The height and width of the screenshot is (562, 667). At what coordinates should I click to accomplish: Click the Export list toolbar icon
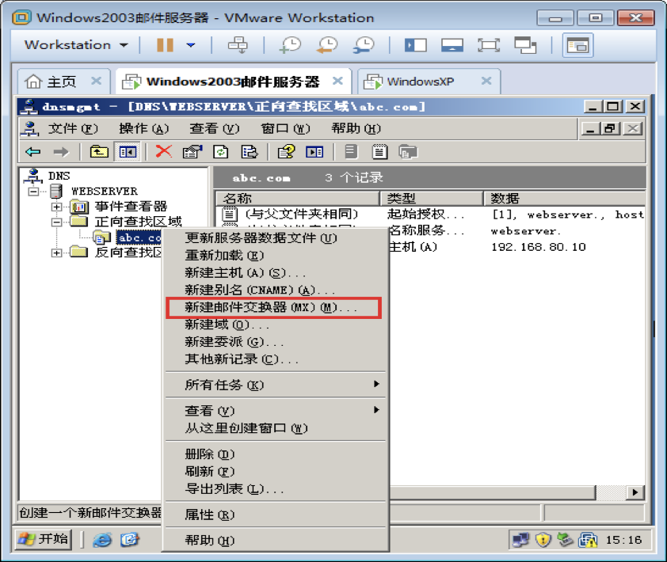[x=250, y=151]
